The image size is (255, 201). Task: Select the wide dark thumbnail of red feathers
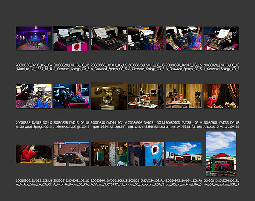click(34, 154)
